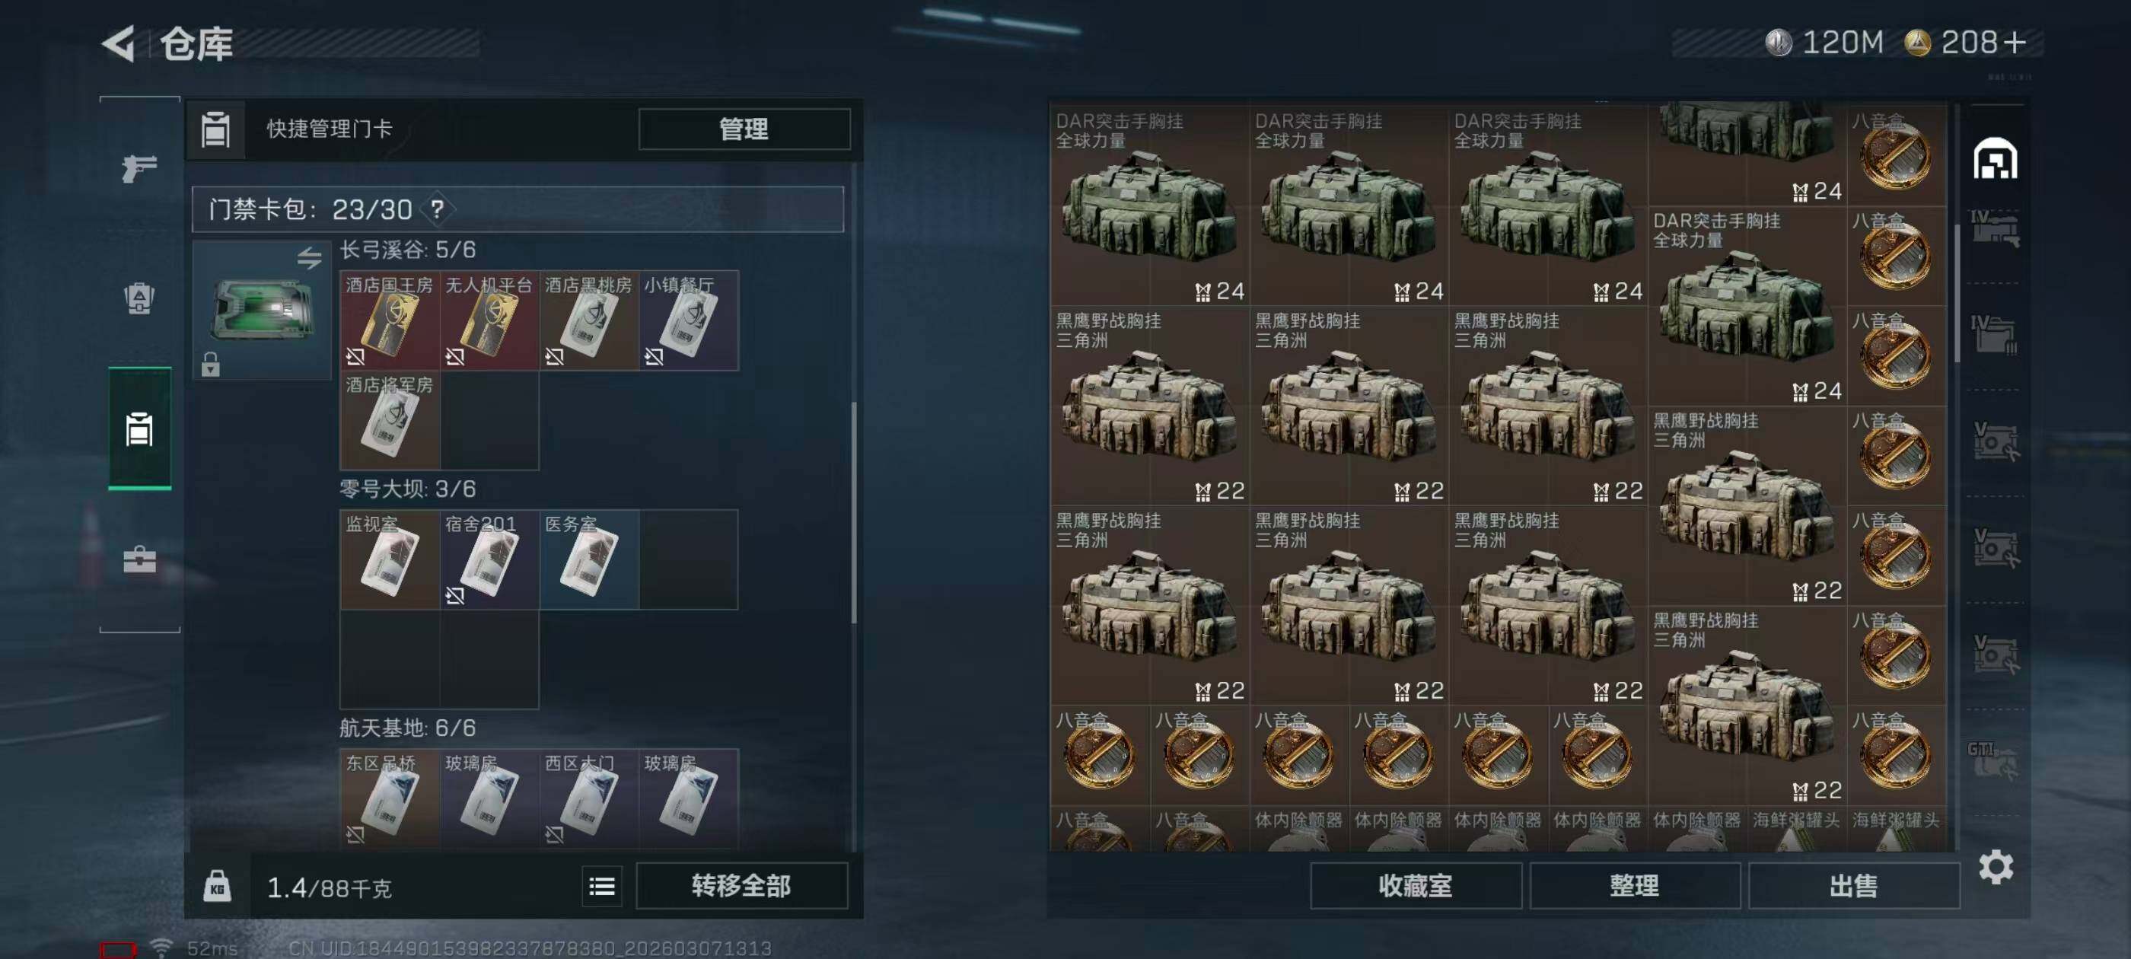Open the stash settings gear icon

(1996, 866)
